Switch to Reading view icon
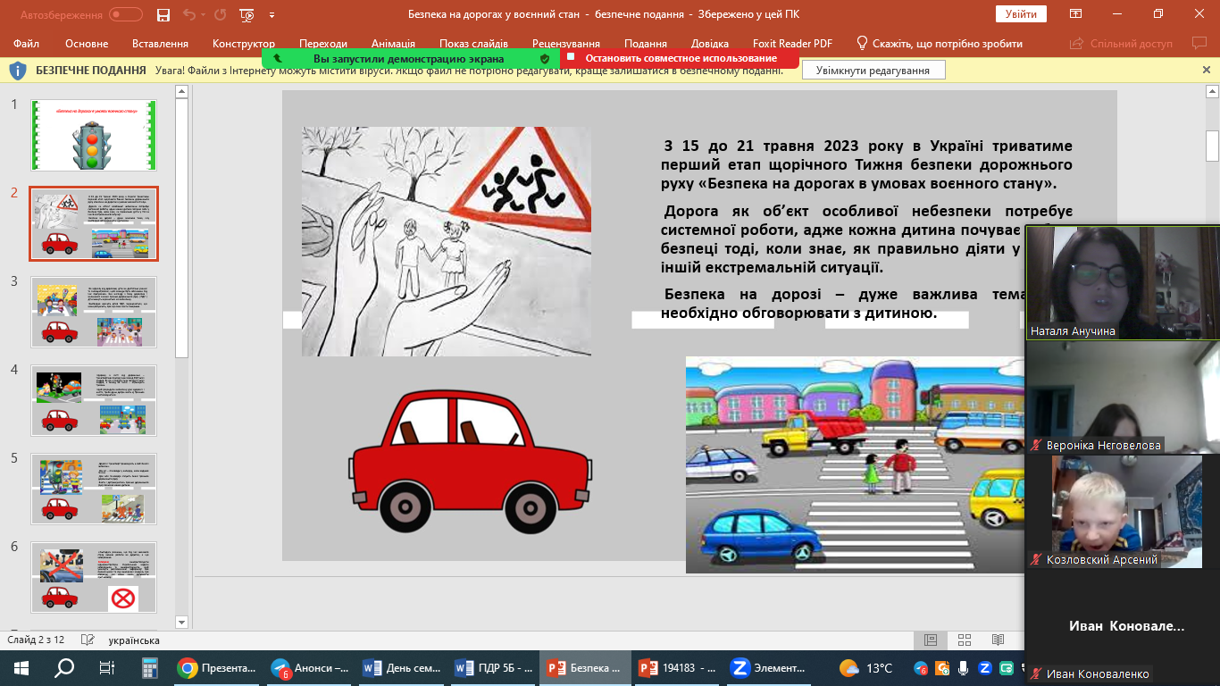The image size is (1220, 686). (998, 640)
